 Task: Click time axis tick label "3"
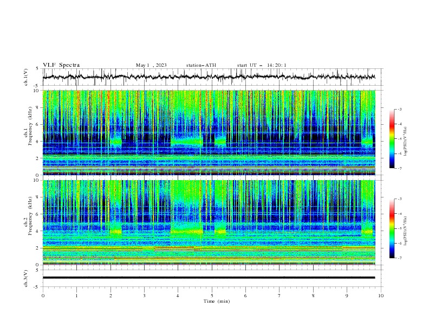144,296
